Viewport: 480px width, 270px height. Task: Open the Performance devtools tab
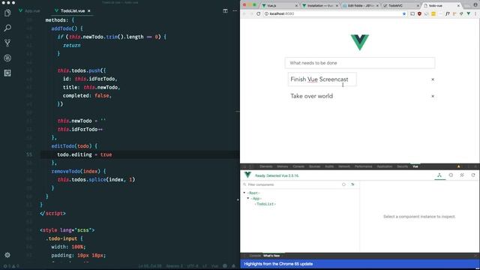pos(363,166)
